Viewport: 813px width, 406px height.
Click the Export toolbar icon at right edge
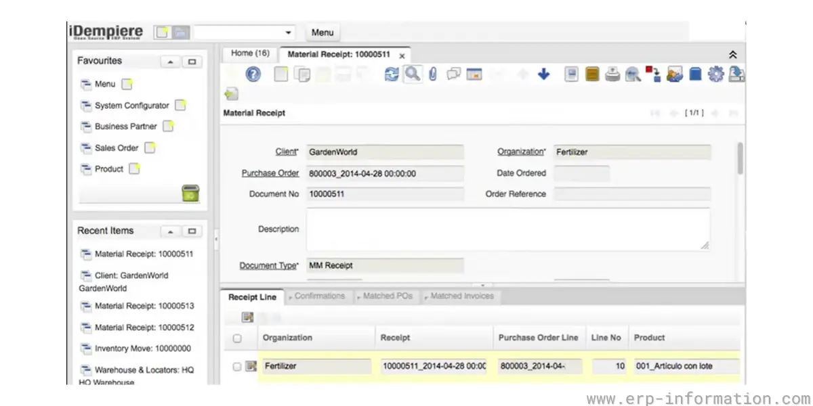click(736, 74)
